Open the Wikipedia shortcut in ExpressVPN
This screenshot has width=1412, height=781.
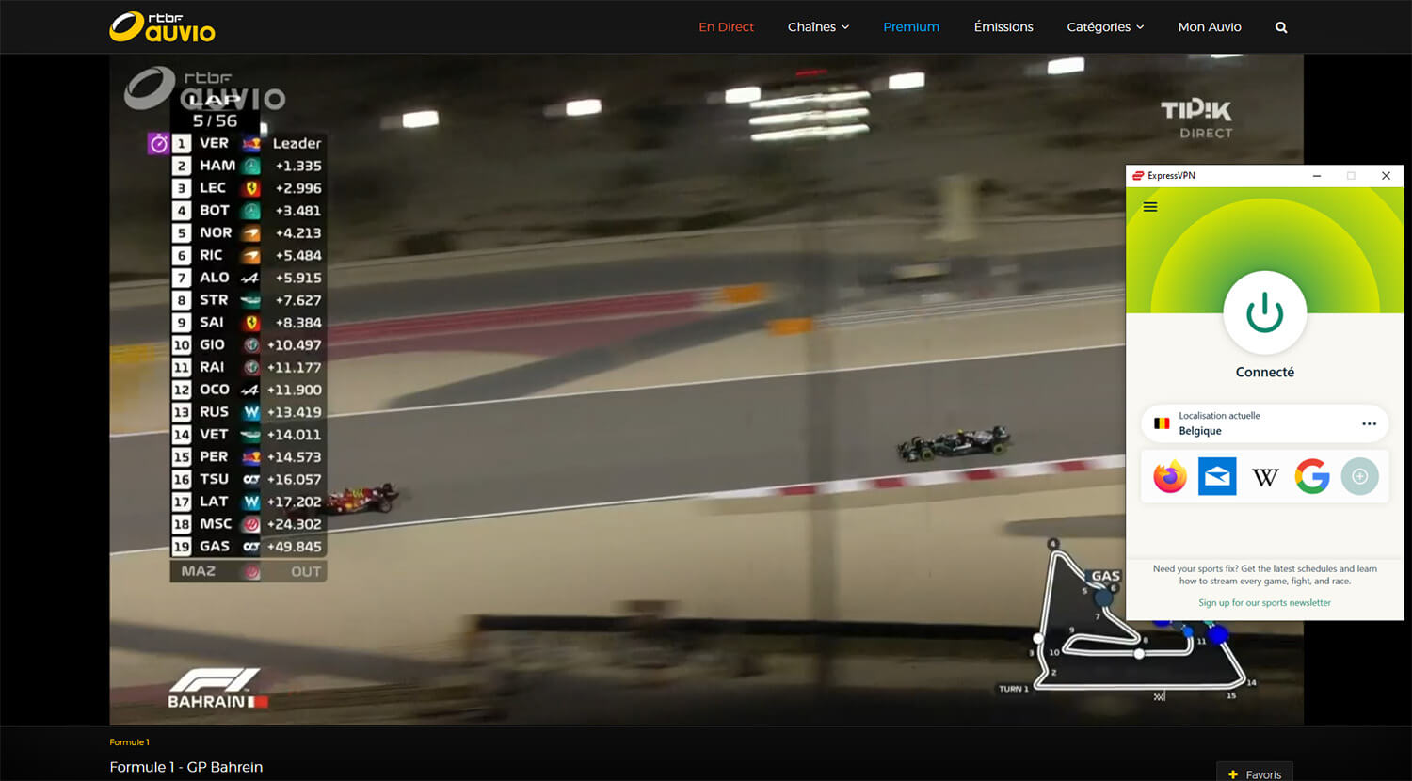1265,478
